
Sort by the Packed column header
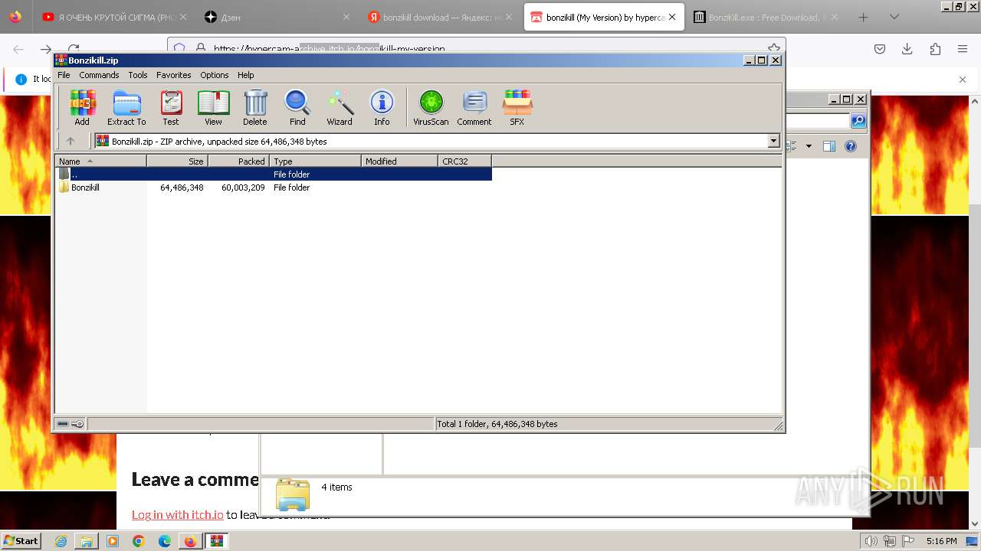tap(238, 161)
